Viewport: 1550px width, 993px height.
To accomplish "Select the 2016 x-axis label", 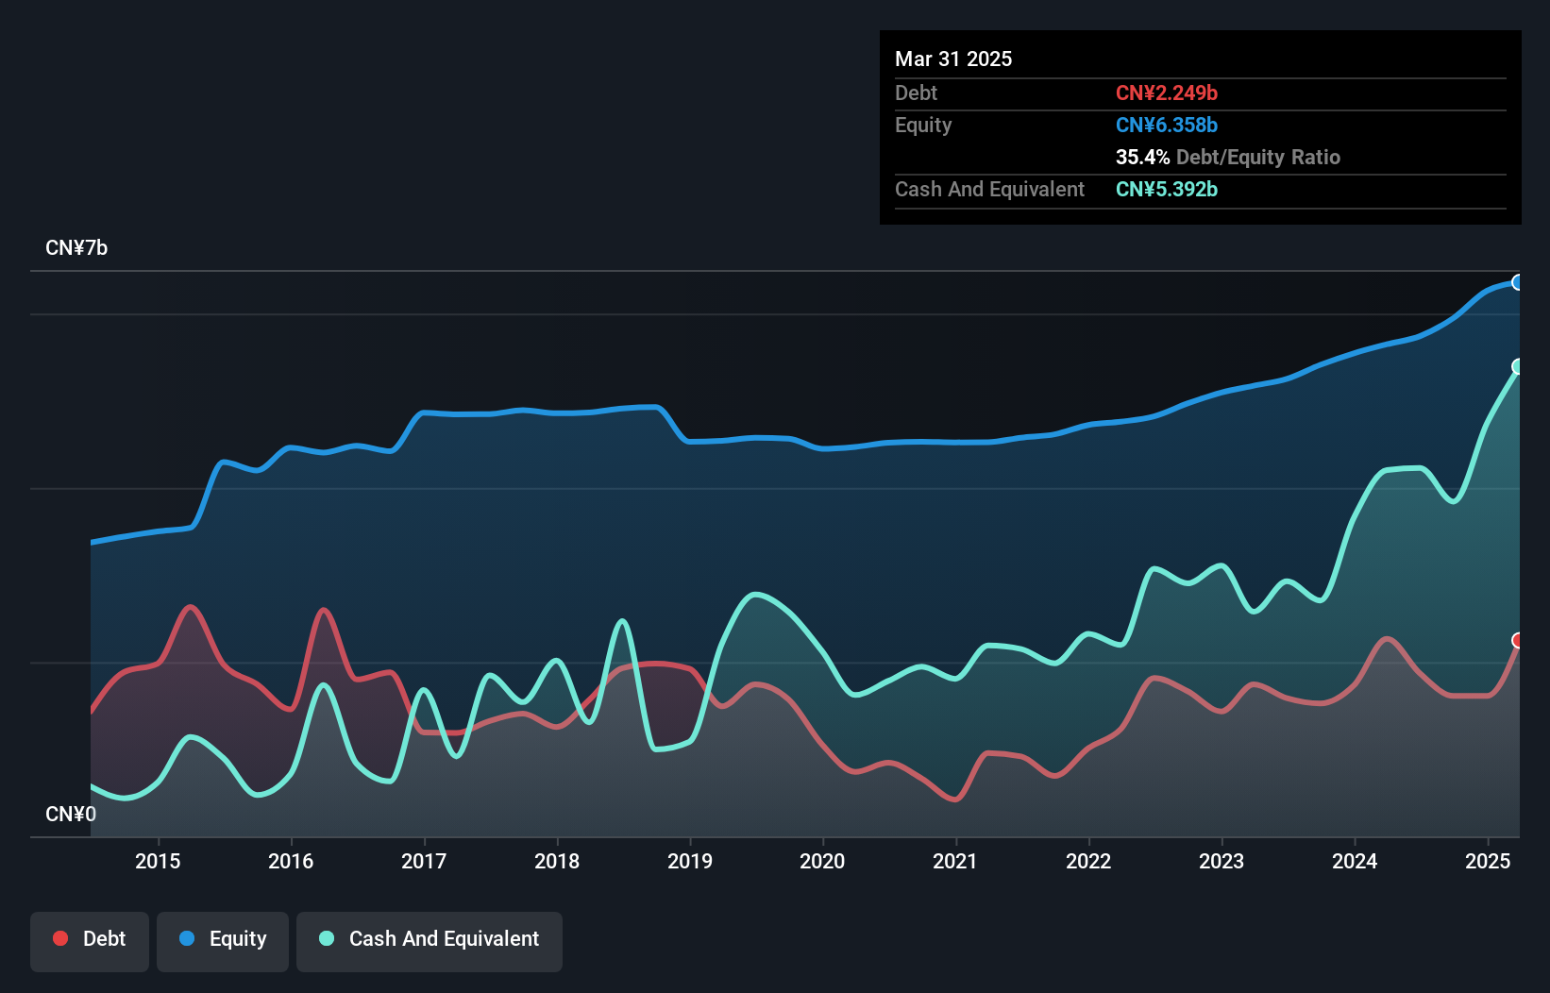I will [x=291, y=861].
